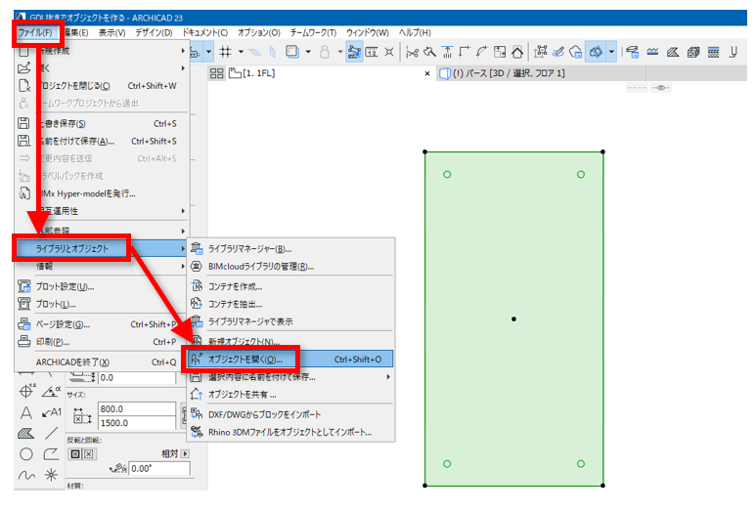Click the fillet/chamfer curve icon
Screen dimensions: 755x511
pyautogui.click(x=482, y=52)
